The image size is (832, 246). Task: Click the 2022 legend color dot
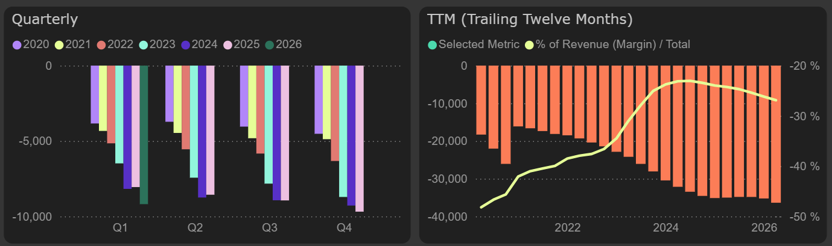(x=101, y=45)
